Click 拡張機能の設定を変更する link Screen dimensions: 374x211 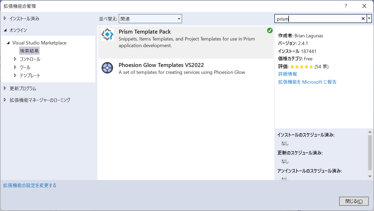[29, 185]
